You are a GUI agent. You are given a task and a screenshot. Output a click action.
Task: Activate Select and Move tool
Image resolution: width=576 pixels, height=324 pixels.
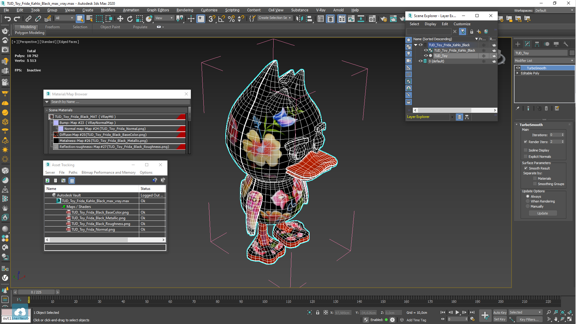pos(120,19)
